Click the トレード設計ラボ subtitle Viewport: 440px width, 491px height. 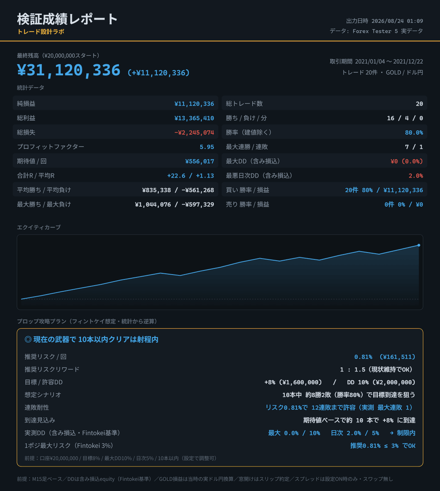(x=40, y=32)
